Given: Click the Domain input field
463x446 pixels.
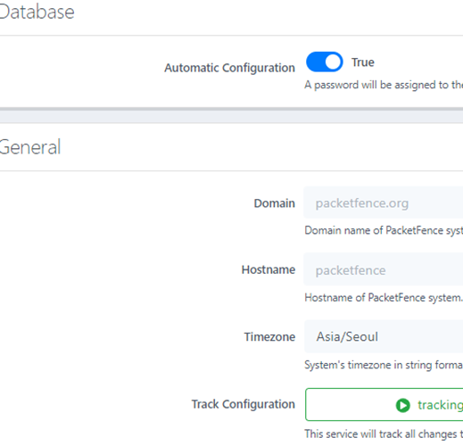Looking at the screenshot, I should (x=384, y=202).
